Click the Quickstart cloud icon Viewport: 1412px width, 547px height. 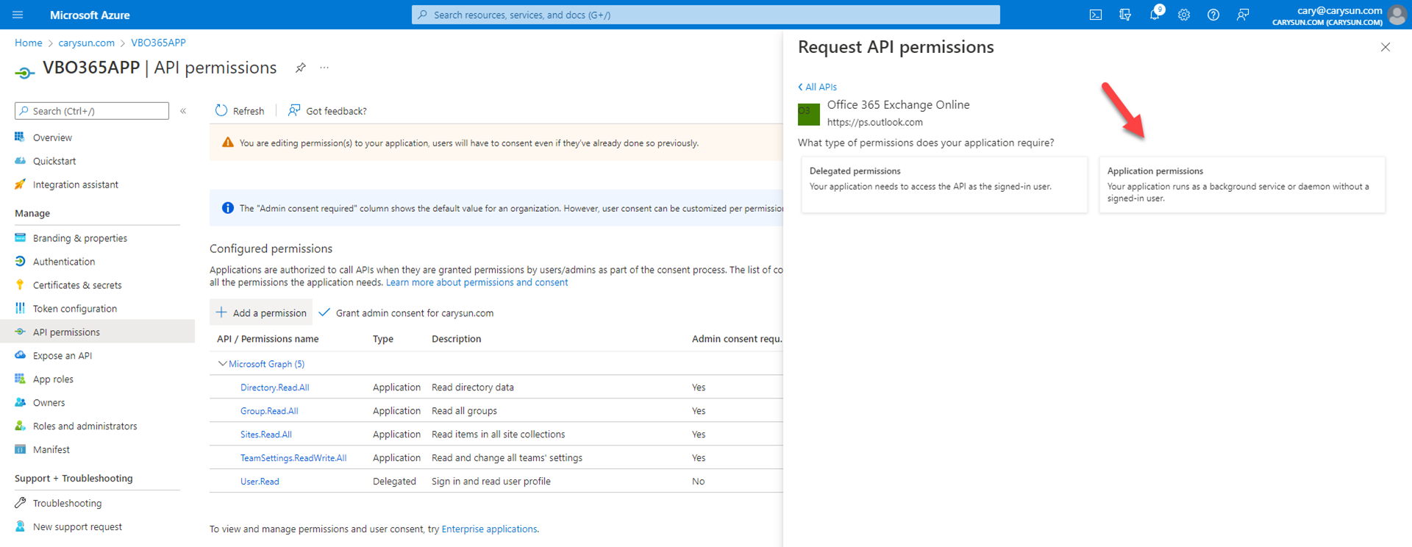[x=20, y=160]
